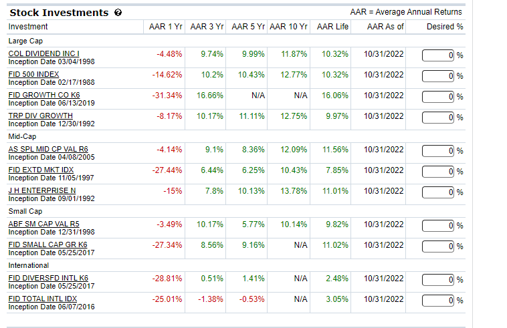The width and height of the screenshot is (507, 328).
Task: Click Desired % field for COL DIVIDEND INC I
Action: [438, 55]
